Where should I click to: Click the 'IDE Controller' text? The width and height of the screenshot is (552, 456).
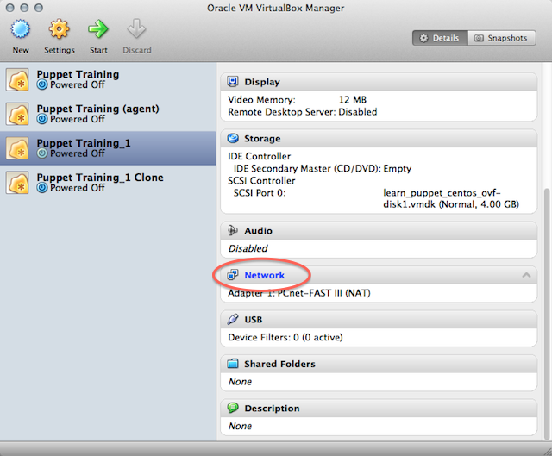(259, 156)
